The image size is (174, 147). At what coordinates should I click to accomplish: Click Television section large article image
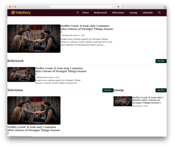tap(34, 111)
